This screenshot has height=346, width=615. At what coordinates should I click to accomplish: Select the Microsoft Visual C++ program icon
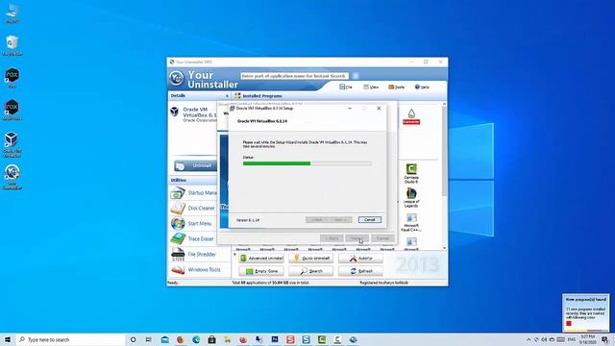[x=411, y=222]
